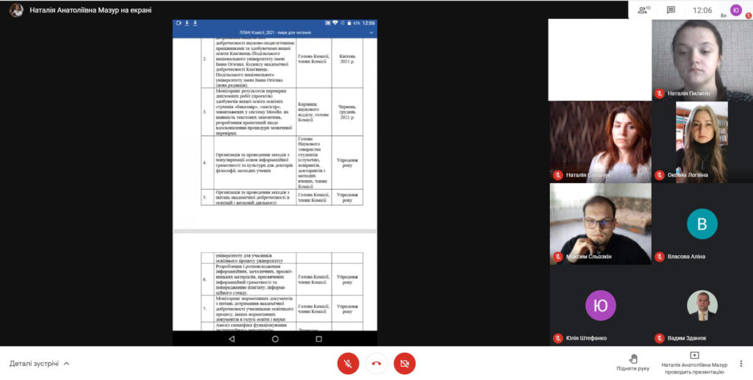This screenshot has height=380, width=753.
Task: Click Власова Аліна participant tile
Action: tap(702, 223)
